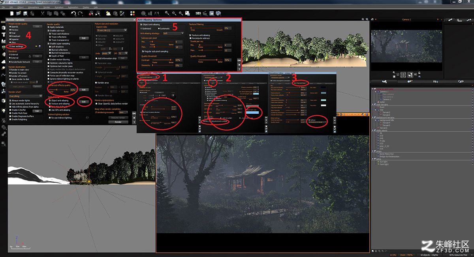This screenshot has height=257, width=474.
Task: Open the atmosphere editor sun-and-cloud icon
Action: [x=109, y=13]
